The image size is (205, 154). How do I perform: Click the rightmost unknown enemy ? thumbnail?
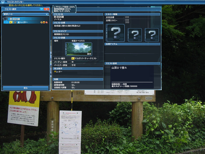coord(152,35)
